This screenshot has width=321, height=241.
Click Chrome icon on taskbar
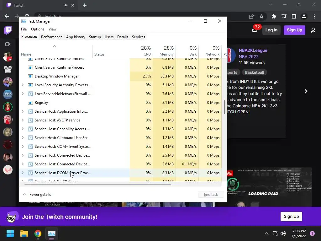pos(38,233)
